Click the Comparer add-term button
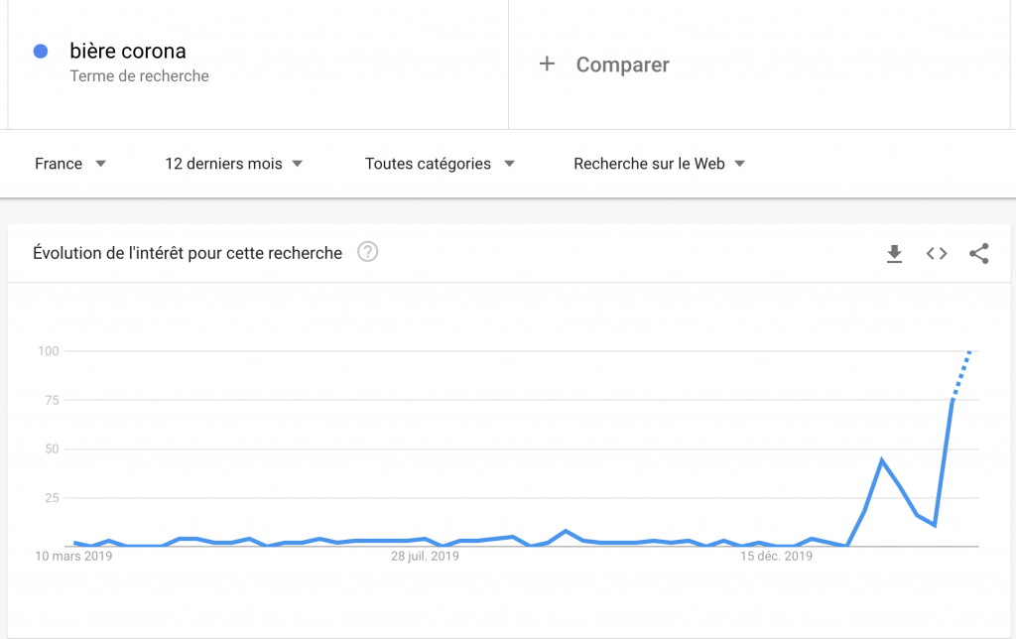 pyautogui.click(x=604, y=64)
